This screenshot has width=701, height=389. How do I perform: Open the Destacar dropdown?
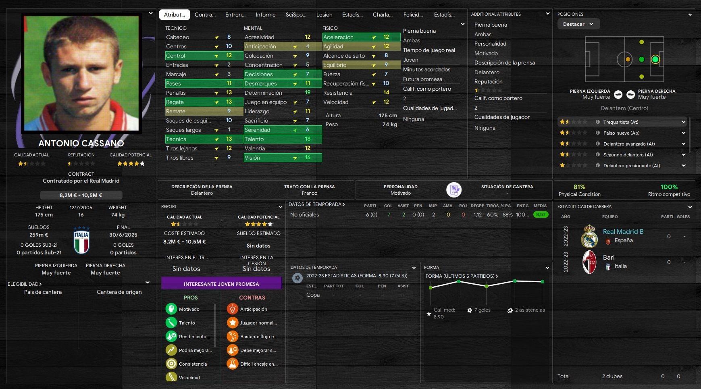click(x=578, y=24)
